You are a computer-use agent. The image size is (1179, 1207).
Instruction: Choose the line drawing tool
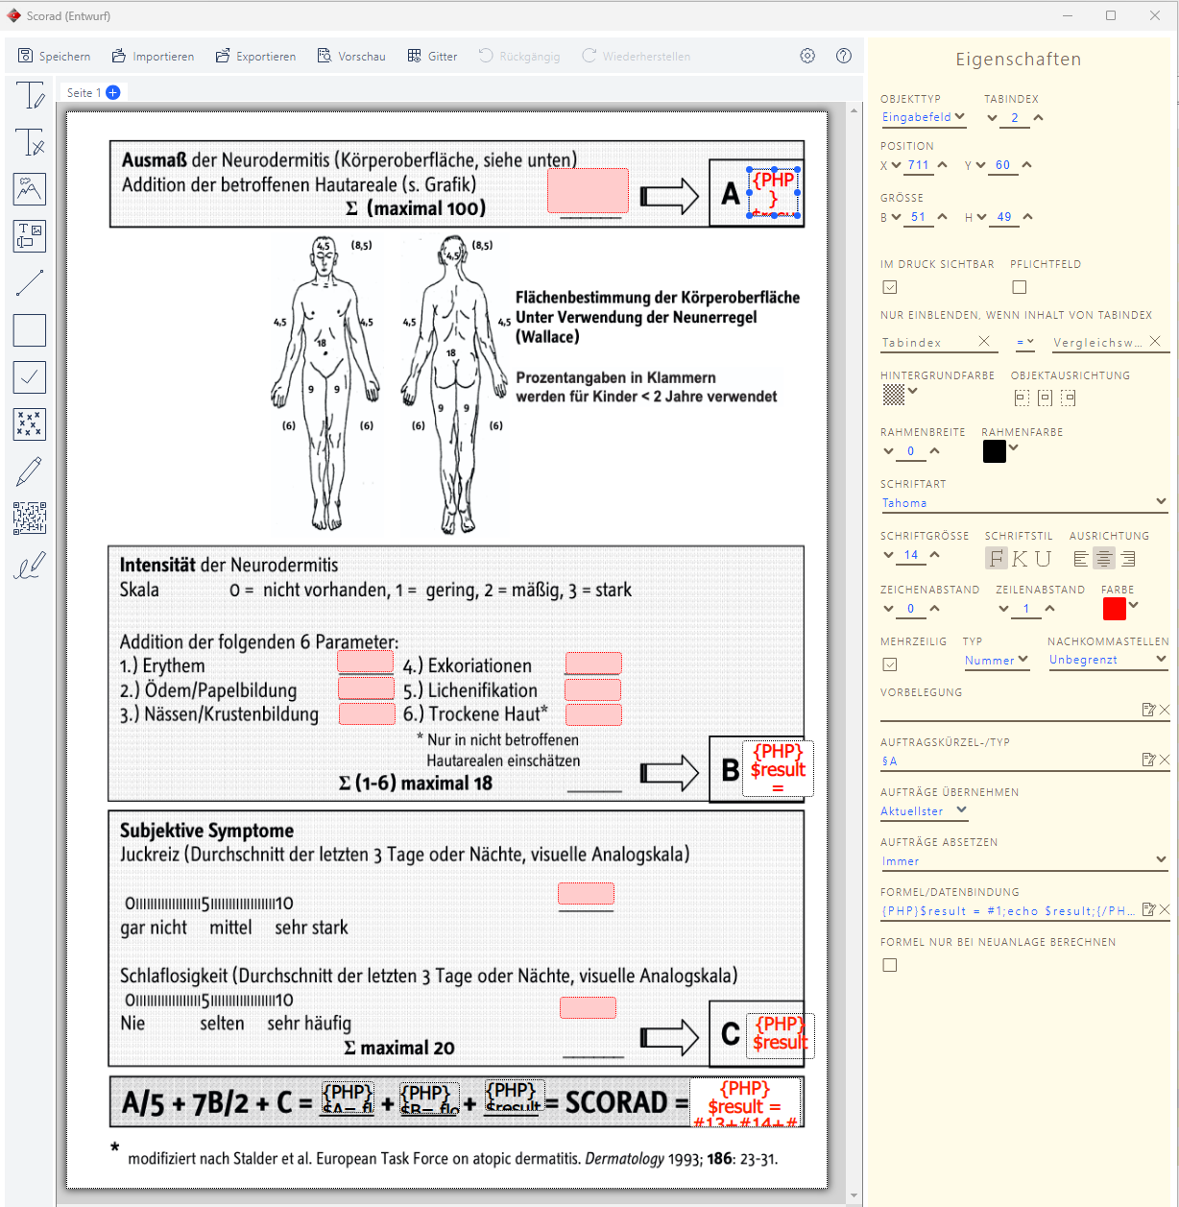[30, 283]
